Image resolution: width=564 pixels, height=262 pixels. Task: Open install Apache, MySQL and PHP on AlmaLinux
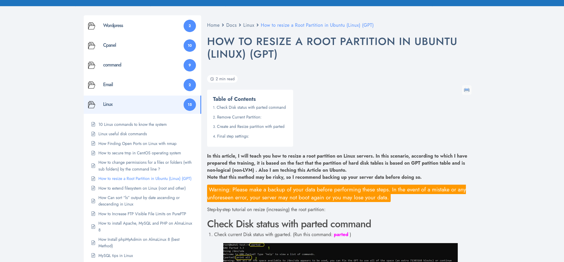[x=145, y=227]
